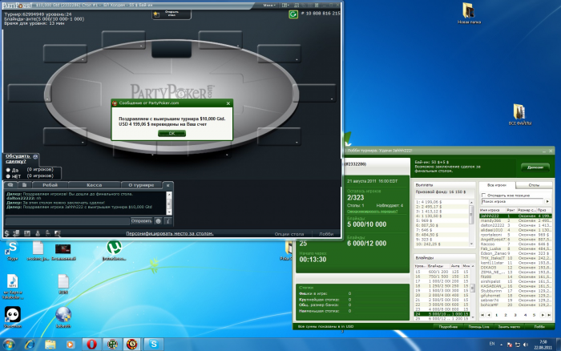561x351 pixels.
Task: Open the ВСЕ ФАЙЛЫ desktop folder
Action: pos(519,114)
